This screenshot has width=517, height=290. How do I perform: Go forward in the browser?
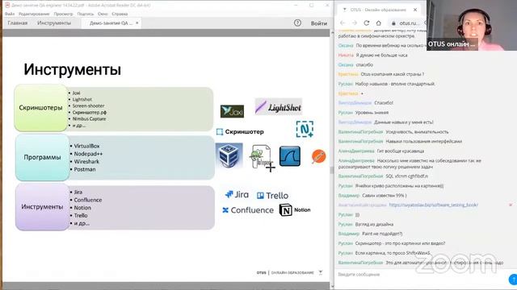click(355, 23)
